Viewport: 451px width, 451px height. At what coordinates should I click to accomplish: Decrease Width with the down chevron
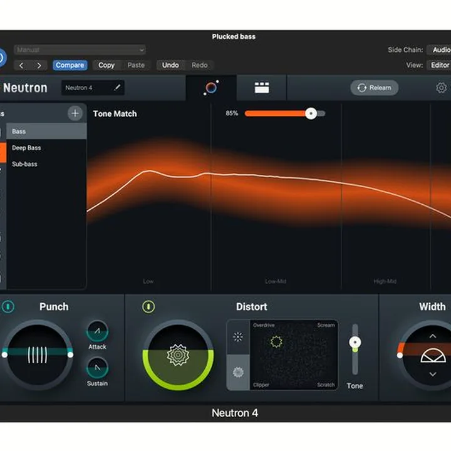point(433,374)
